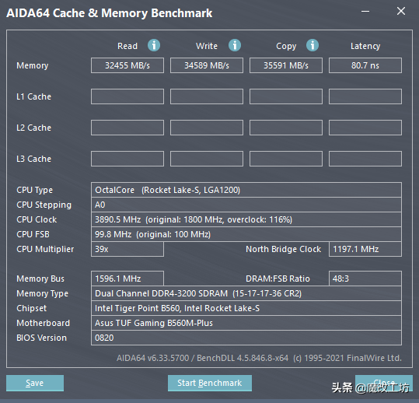Click the Save button
The width and height of the screenshot is (419, 403).
click(35, 383)
